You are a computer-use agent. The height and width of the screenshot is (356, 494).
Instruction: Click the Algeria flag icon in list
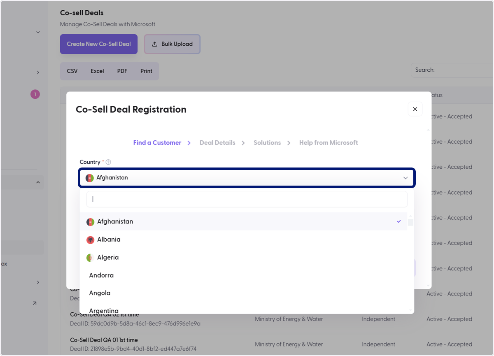tap(90, 258)
